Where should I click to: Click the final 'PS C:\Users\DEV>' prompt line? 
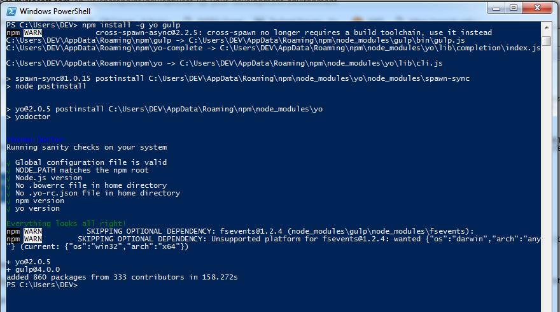pyautogui.click(x=42, y=285)
